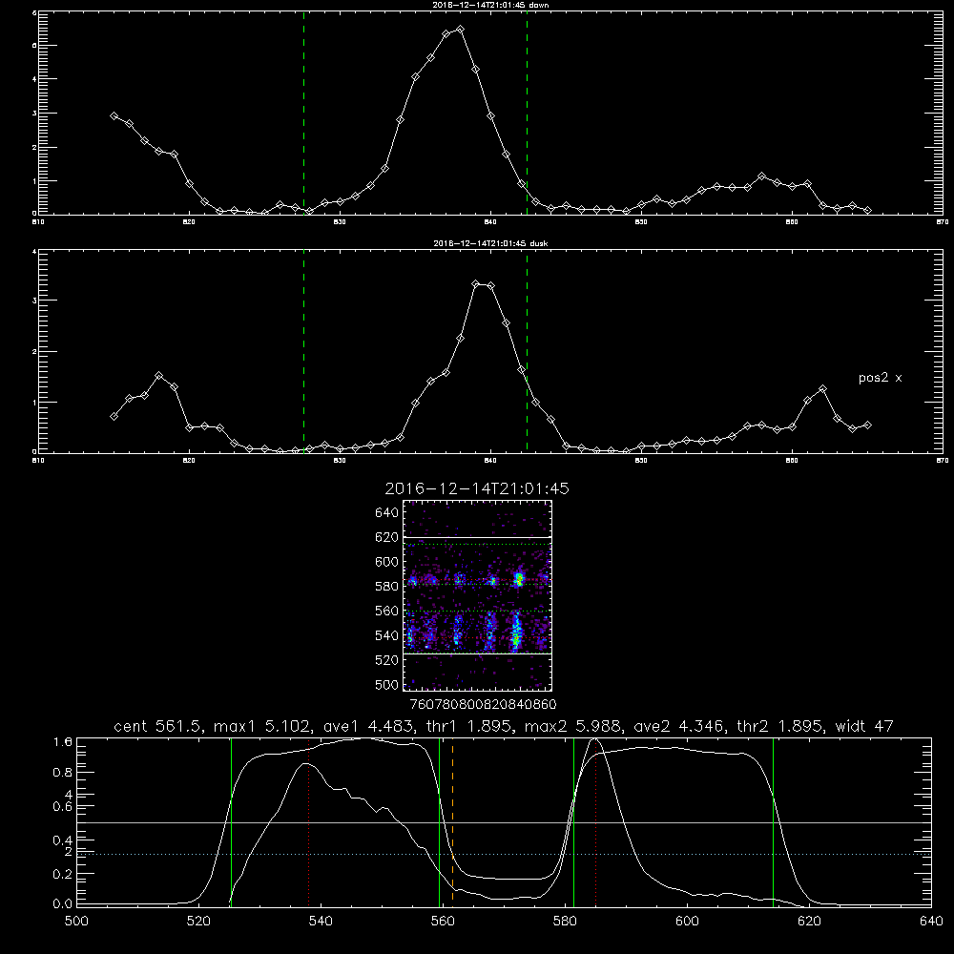The width and height of the screenshot is (954, 954).
Task: Click x-axis label '860' under dawn plot
Action: (x=792, y=222)
